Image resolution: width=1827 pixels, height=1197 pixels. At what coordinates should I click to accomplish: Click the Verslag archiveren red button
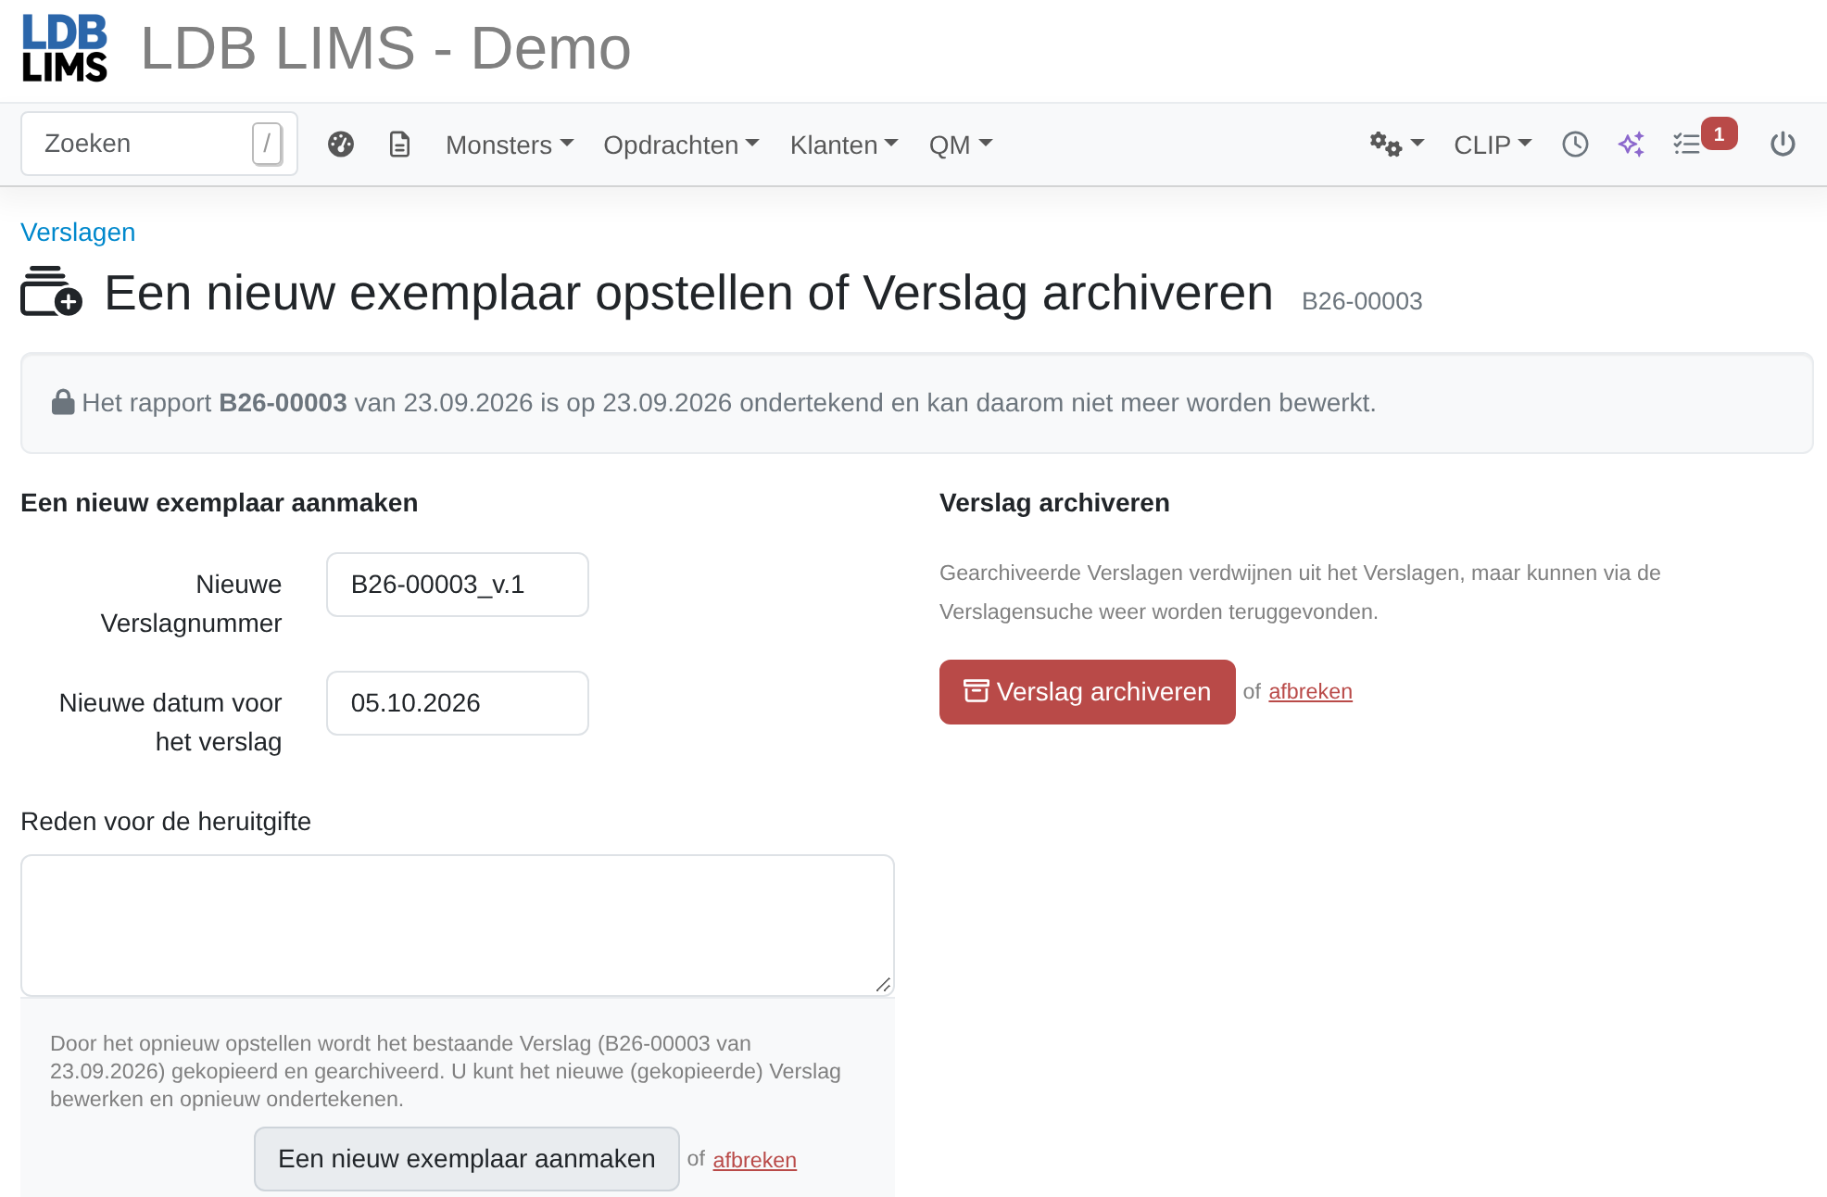pos(1088,692)
